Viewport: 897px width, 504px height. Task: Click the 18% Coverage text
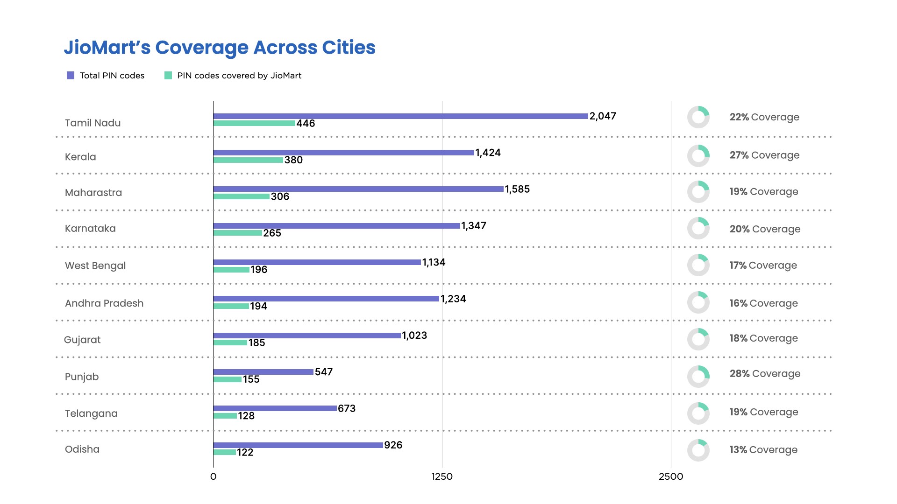(x=764, y=338)
